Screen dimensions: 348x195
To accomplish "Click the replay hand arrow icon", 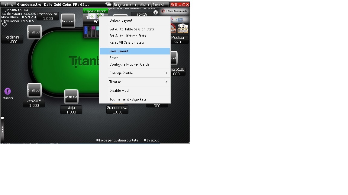I will (x=4, y=24).
